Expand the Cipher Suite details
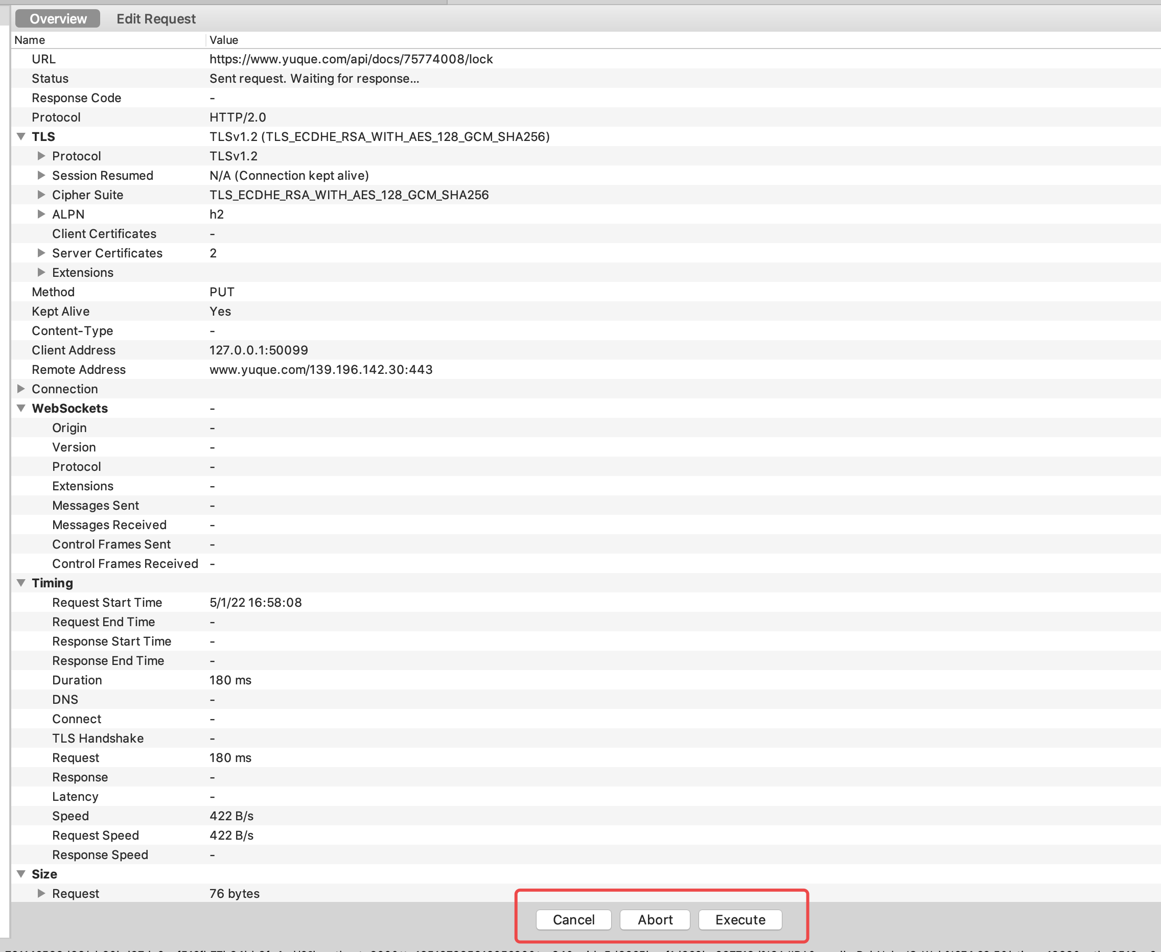Screen dimensions: 1161x952 click(41, 195)
